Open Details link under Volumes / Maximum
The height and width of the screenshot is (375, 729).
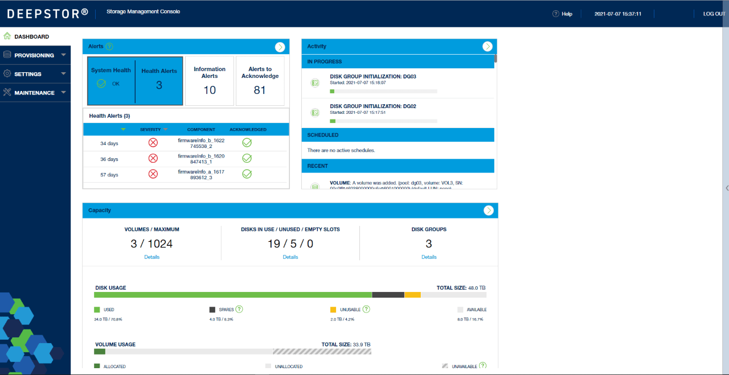click(151, 257)
